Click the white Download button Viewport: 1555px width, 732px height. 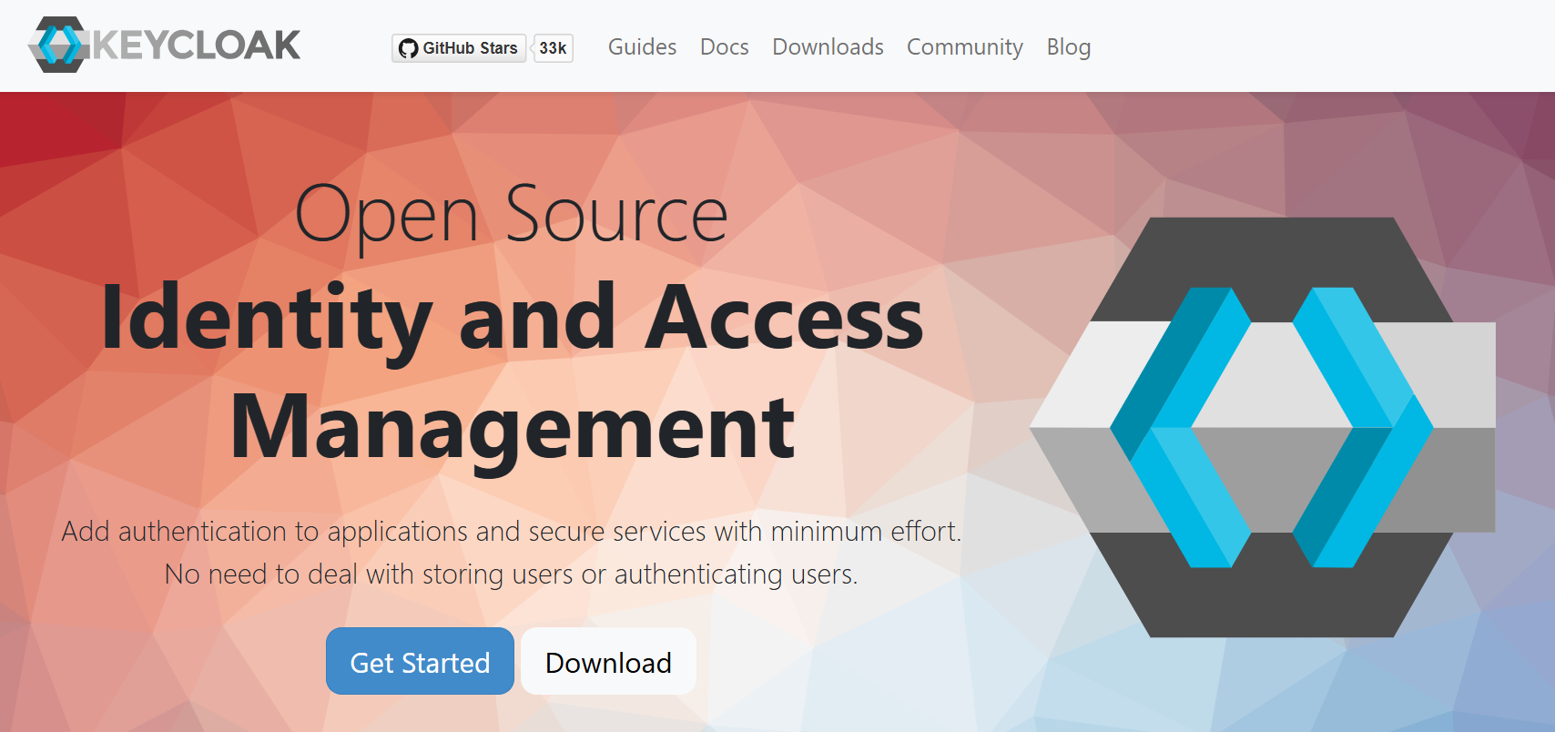point(608,662)
